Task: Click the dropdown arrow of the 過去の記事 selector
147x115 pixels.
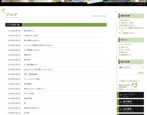Action: point(142,67)
